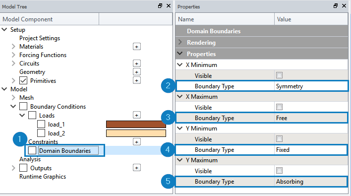Screen dimensions: 351x196
Task: Collapse the Properties section header
Action: click(180, 54)
